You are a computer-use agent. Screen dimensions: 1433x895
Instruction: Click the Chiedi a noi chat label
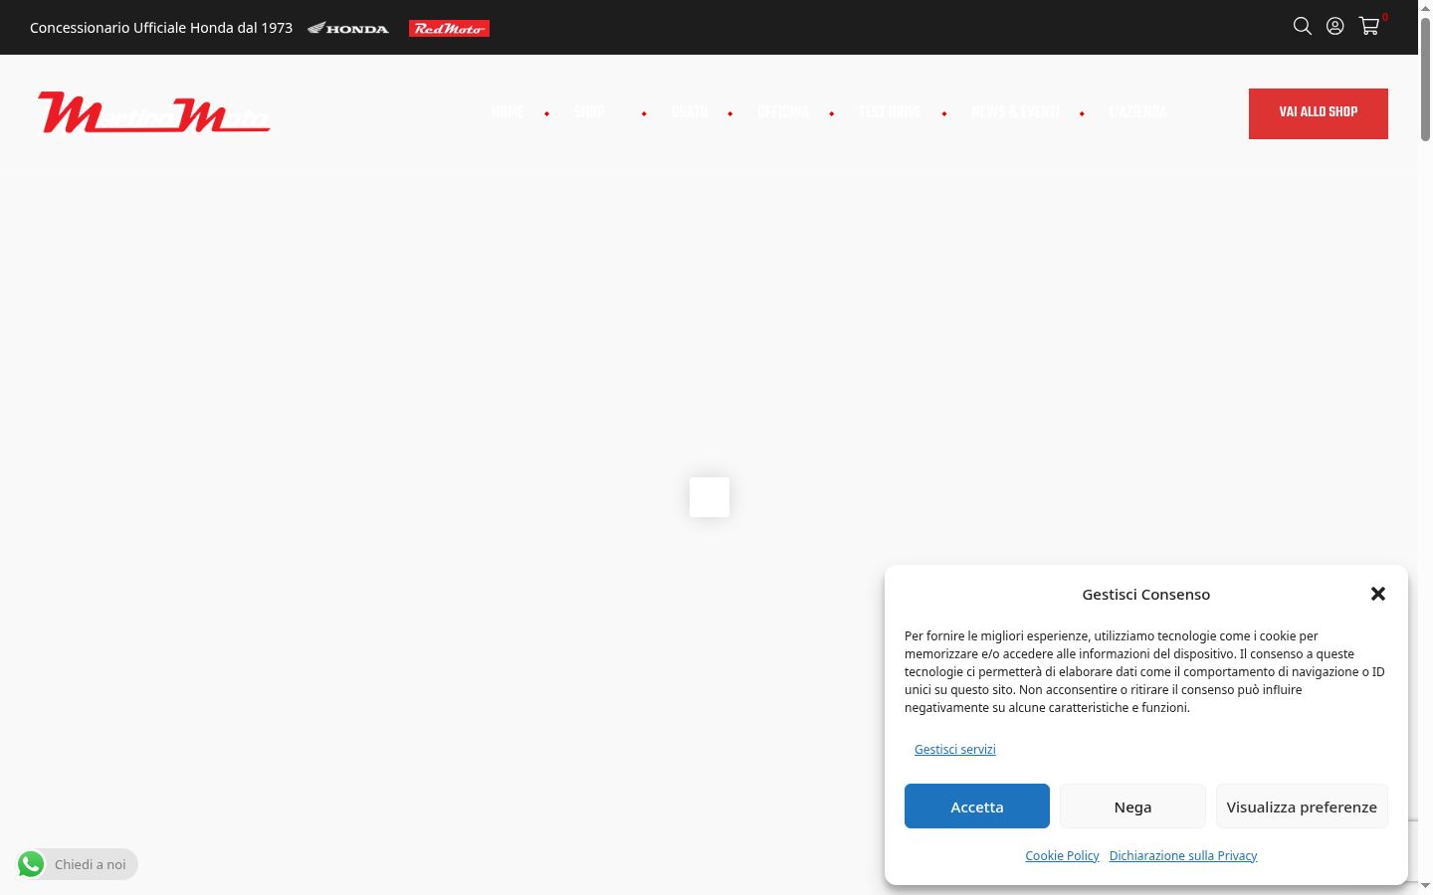click(91, 865)
